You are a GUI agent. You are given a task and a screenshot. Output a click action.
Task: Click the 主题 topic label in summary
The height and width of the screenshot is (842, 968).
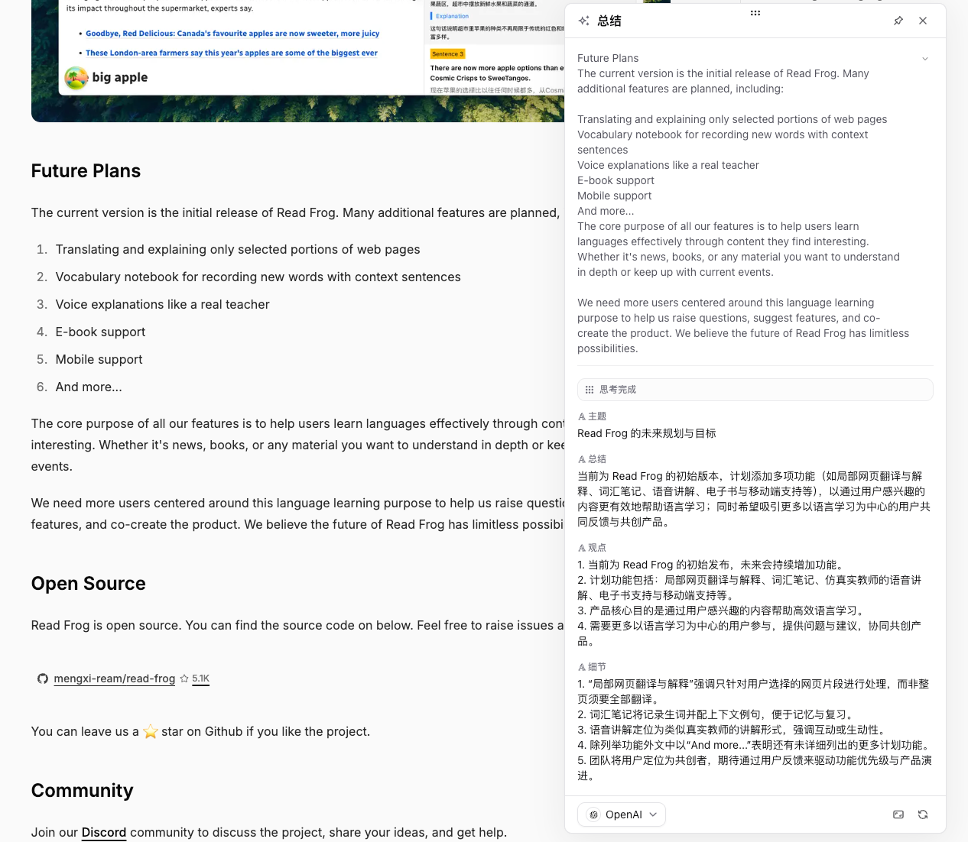(596, 416)
